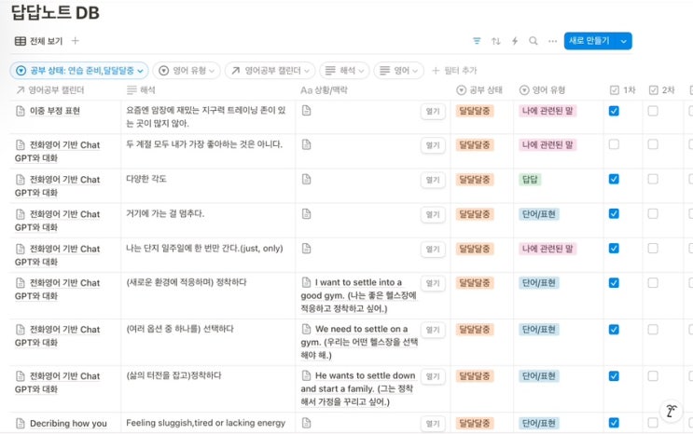
Task: Click the 답답노트 DB page title
Action: [x=55, y=12]
